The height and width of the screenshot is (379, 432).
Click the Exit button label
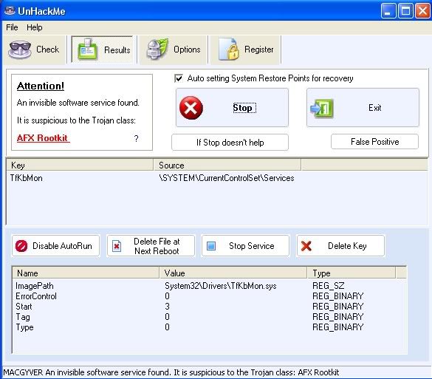coord(374,108)
